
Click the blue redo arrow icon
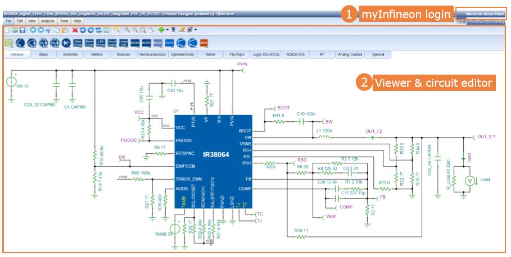[91, 30]
